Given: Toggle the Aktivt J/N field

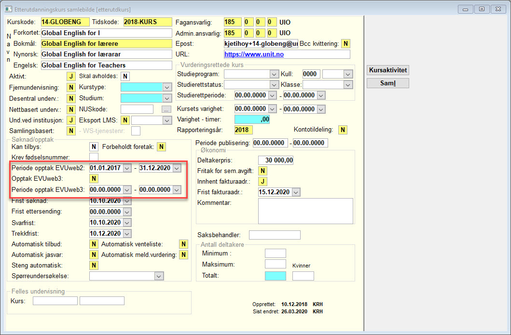Looking at the screenshot, I should coord(71,77).
